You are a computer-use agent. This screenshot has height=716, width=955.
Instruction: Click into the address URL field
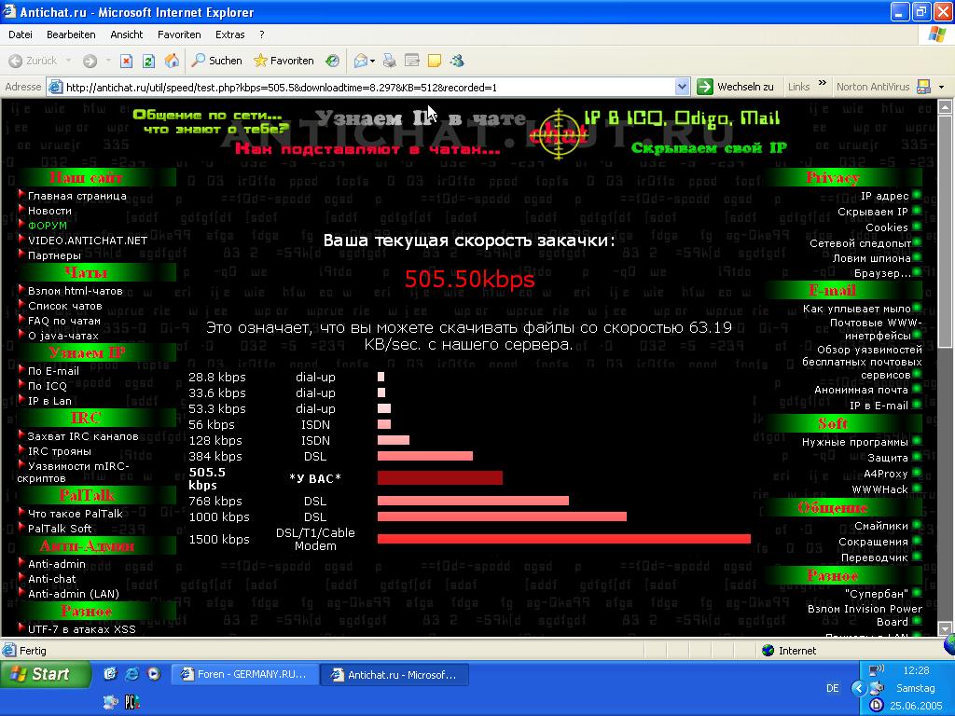(x=369, y=87)
